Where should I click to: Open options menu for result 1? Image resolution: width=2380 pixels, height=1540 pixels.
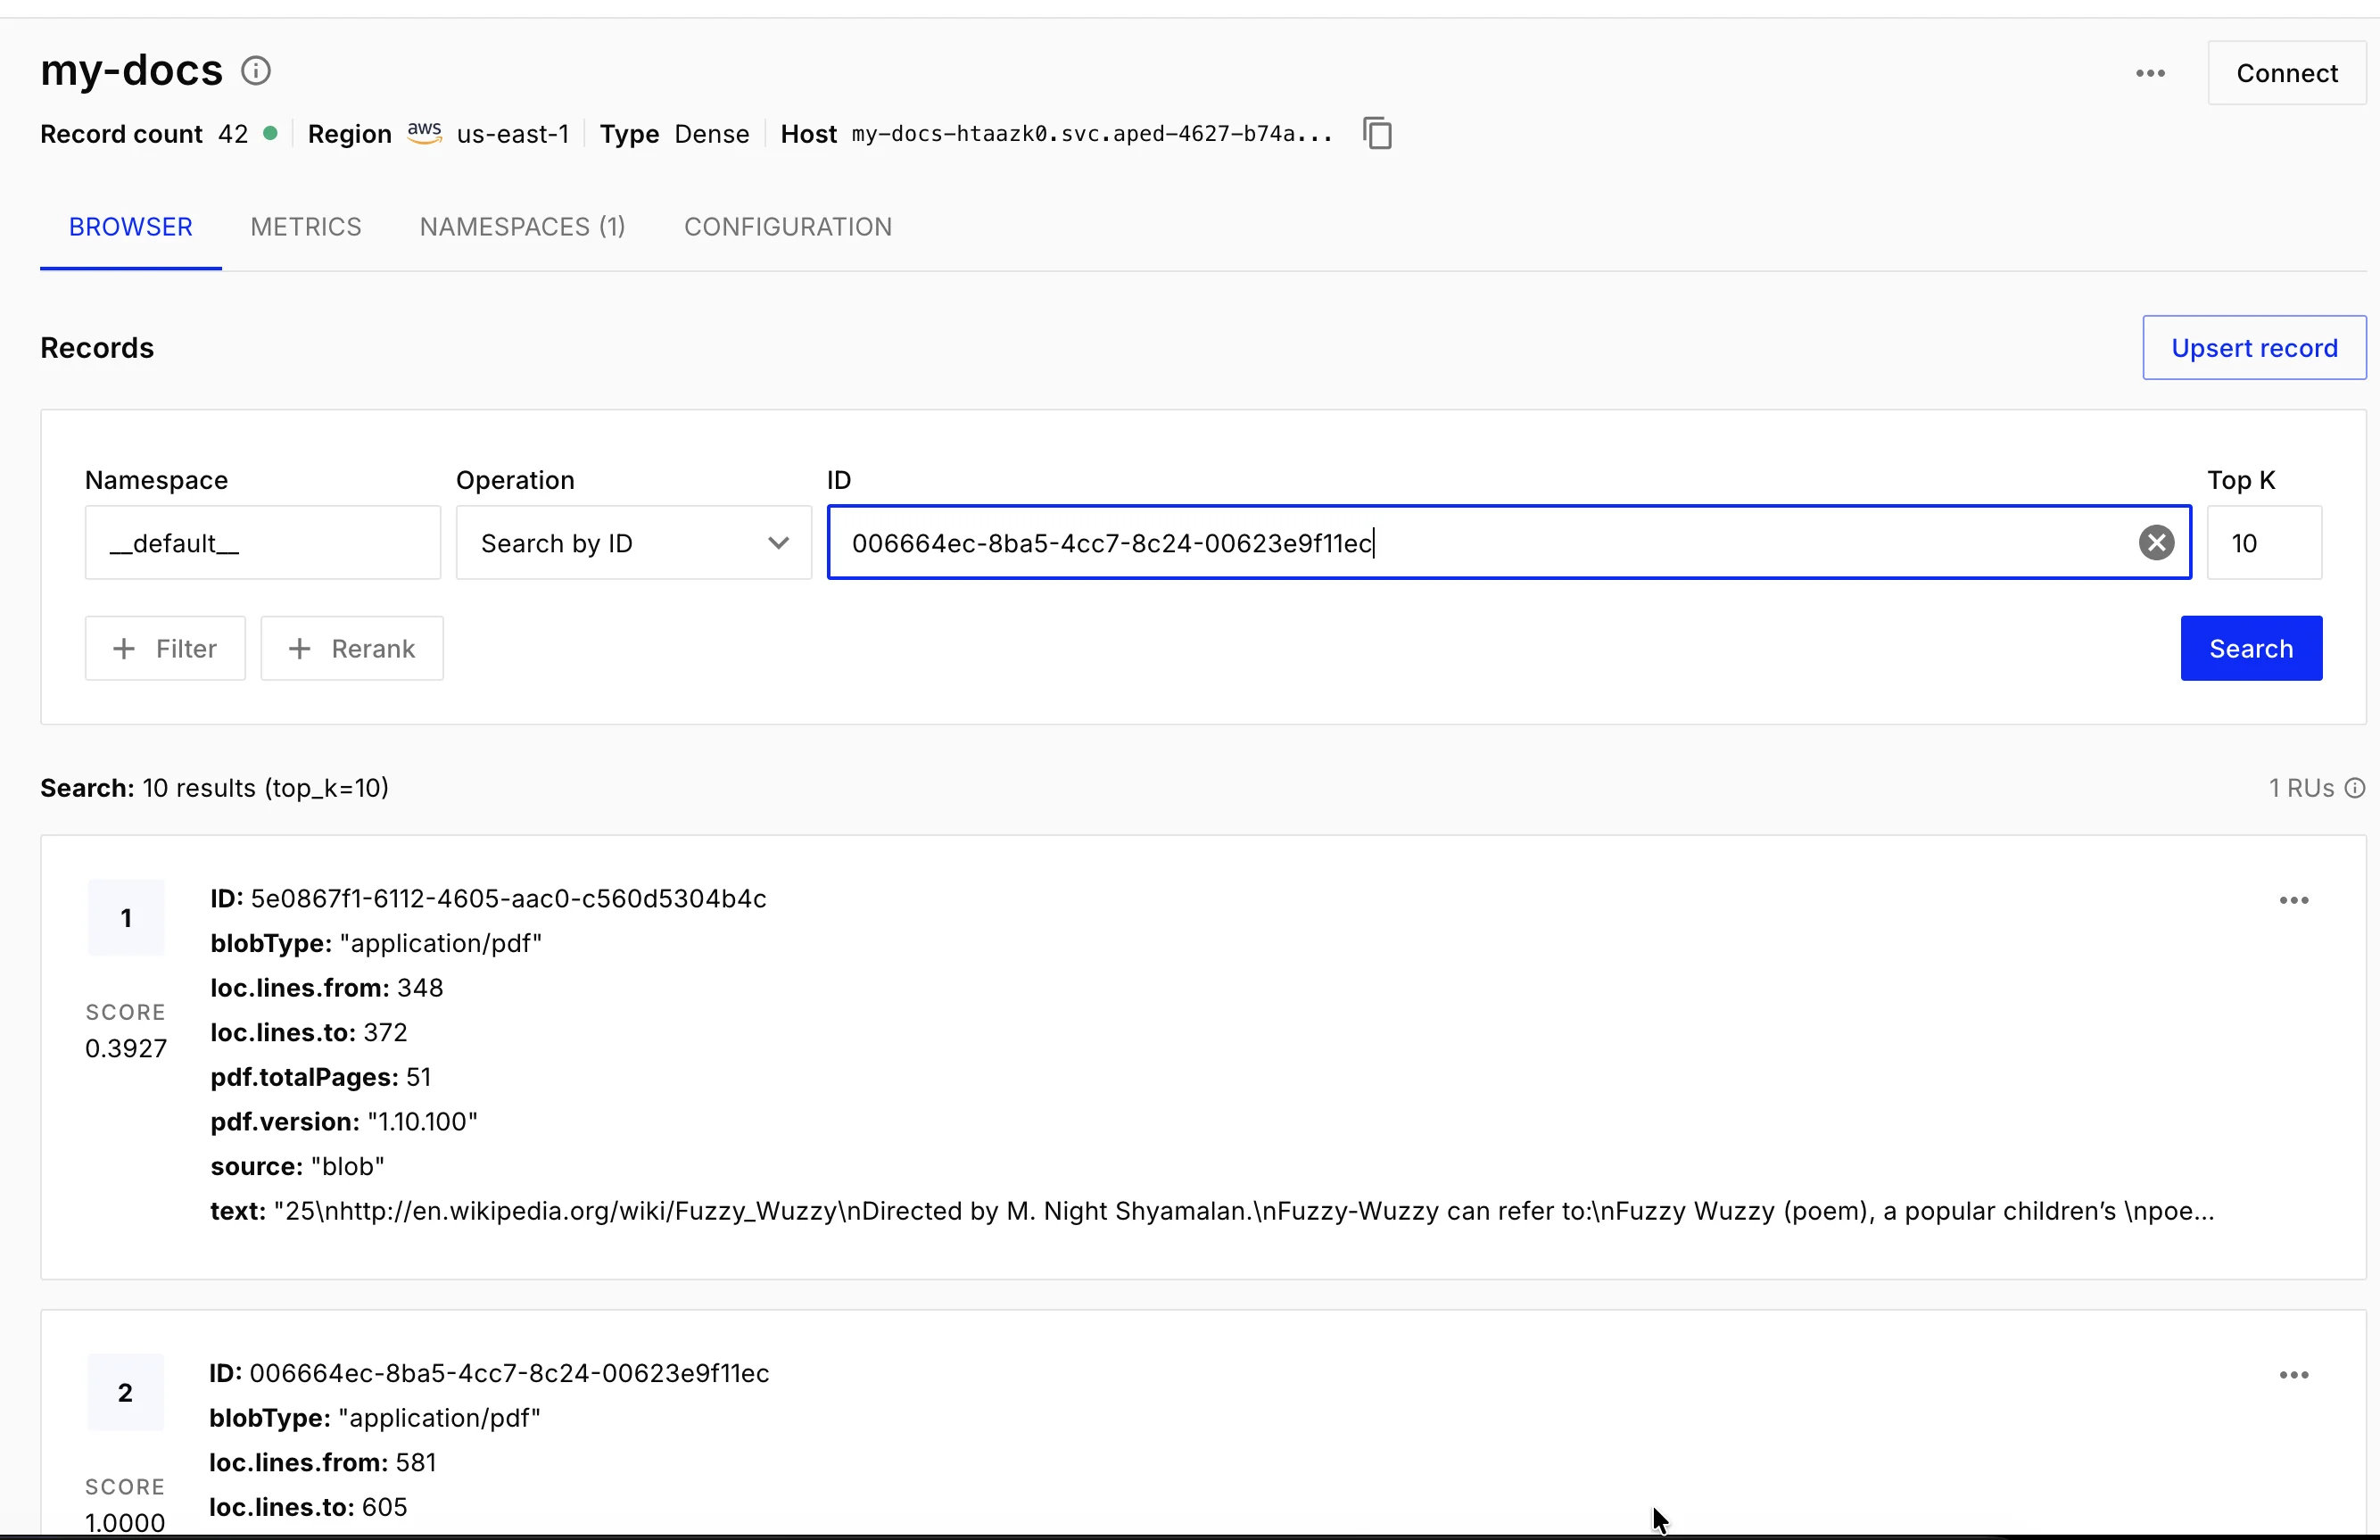click(x=2293, y=900)
